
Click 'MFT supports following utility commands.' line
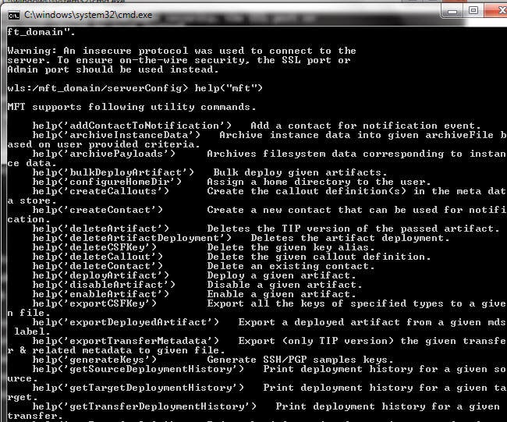132,107
